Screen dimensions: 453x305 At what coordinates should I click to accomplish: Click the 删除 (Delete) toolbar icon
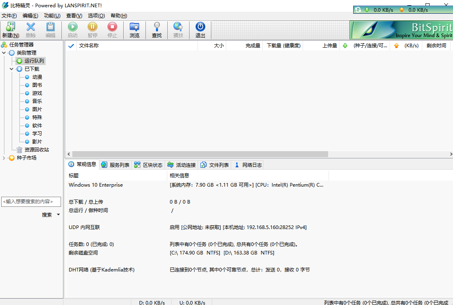30,29
